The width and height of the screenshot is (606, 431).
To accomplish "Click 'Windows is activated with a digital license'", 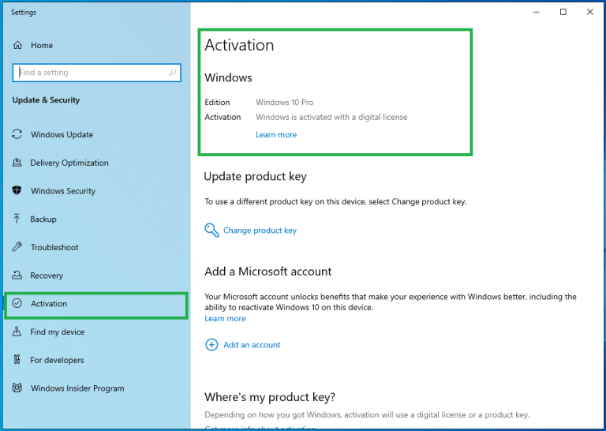I will coord(331,117).
